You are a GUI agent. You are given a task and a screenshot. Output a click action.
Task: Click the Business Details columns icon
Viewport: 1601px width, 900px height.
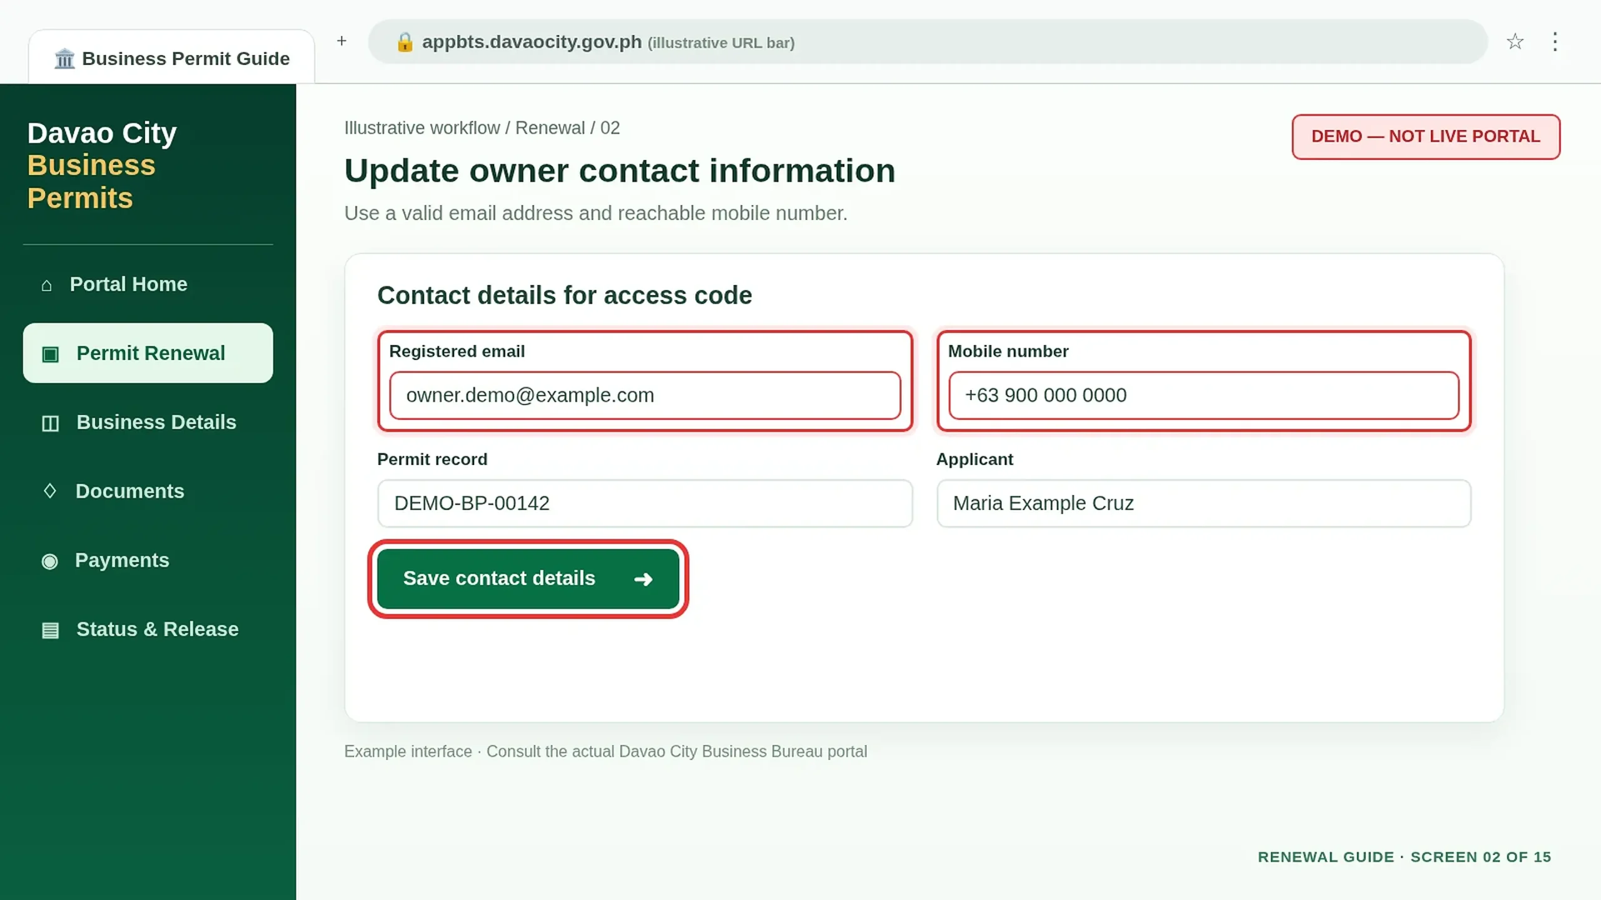[50, 423]
